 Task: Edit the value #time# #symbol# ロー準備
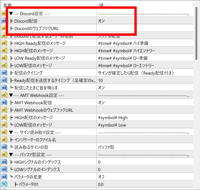coord(123,58)
